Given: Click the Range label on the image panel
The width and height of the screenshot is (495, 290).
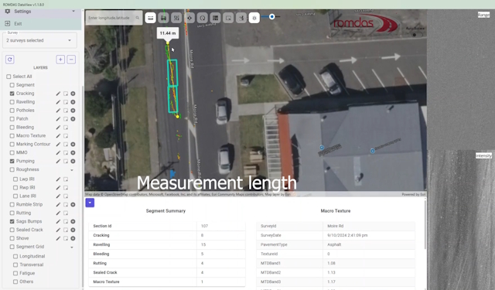Looking at the screenshot, I should tap(483, 15).
